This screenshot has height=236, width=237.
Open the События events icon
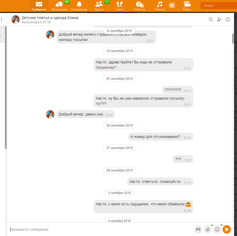[x=140, y=6]
